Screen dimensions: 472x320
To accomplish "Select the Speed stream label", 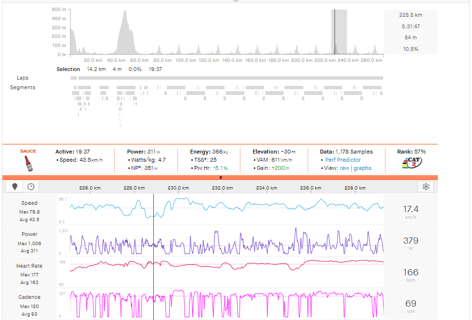I will (29, 203).
